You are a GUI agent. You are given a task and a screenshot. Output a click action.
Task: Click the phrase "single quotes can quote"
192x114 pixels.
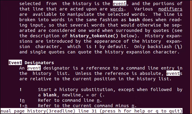pyautogui.click(x=61, y=52)
